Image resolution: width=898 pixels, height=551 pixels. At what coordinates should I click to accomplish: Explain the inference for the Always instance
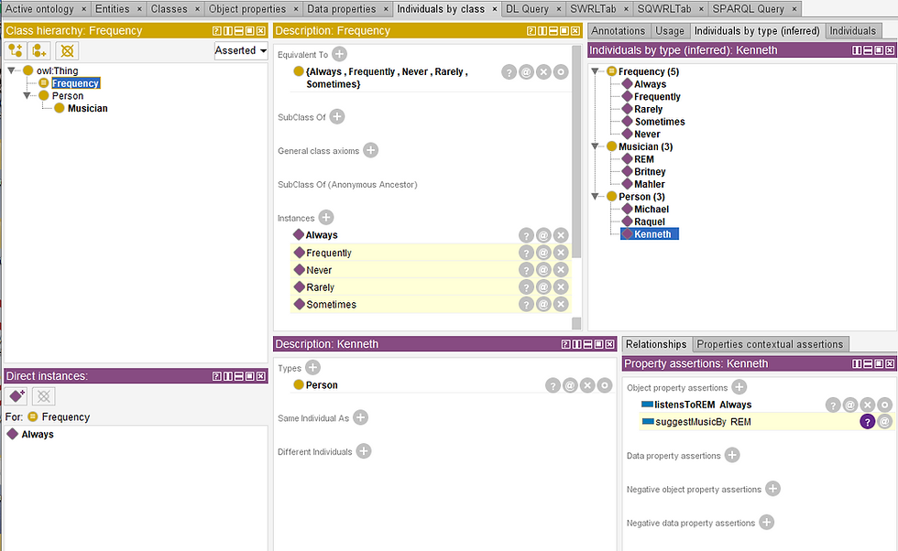[x=526, y=235]
